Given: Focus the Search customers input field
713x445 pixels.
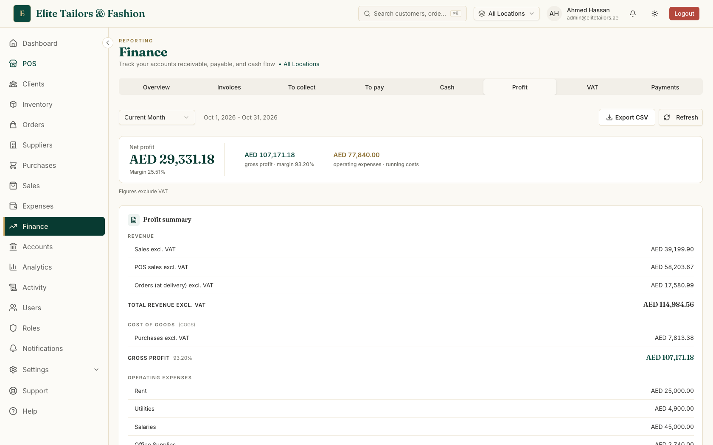Looking at the screenshot, I should [x=413, y=14].
